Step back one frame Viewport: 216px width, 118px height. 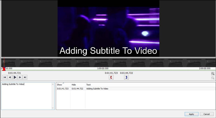[x=10, y=77]
